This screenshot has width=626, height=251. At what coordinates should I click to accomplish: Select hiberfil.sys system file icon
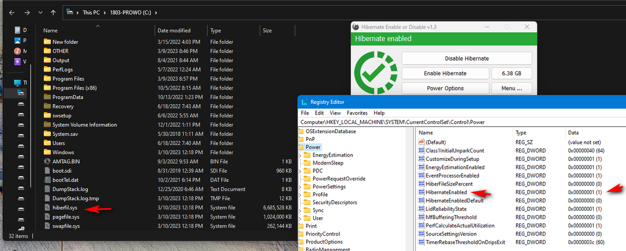(47, 208)
